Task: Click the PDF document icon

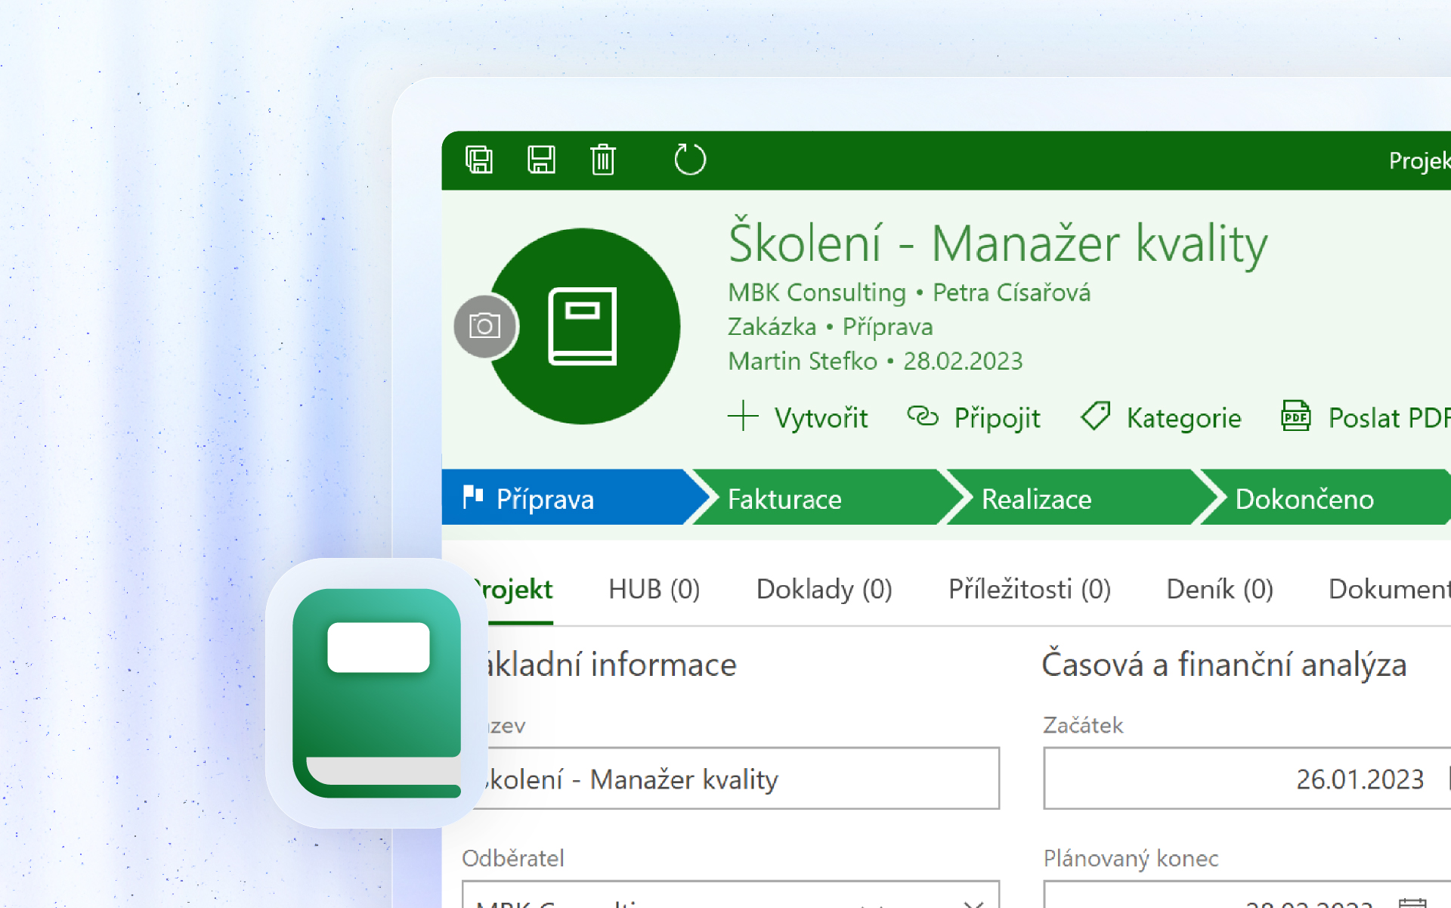Action: click(1296, 416)
